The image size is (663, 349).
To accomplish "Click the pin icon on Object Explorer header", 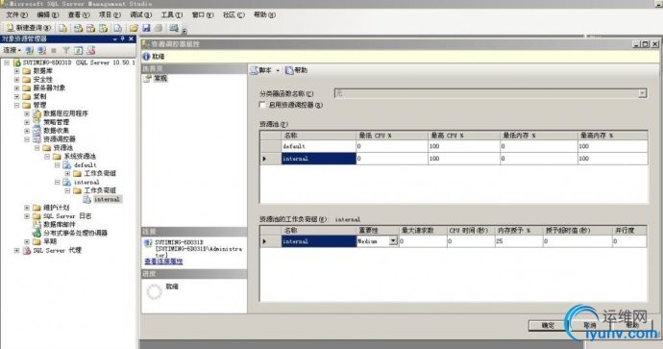I will [123, 38].
